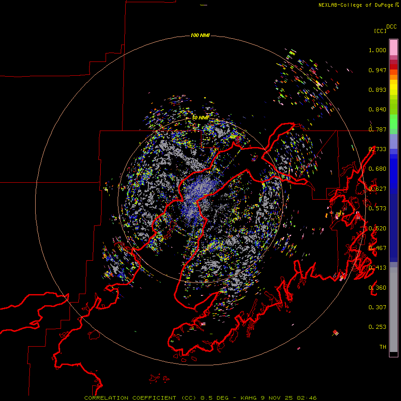Select the 1.000 scale value

[x=377, y=50]
